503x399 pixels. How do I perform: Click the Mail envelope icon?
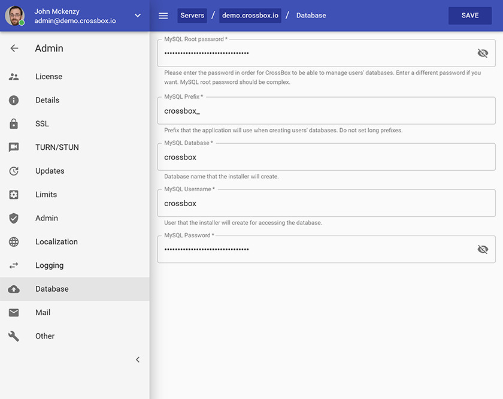click(x=14, y=313)
